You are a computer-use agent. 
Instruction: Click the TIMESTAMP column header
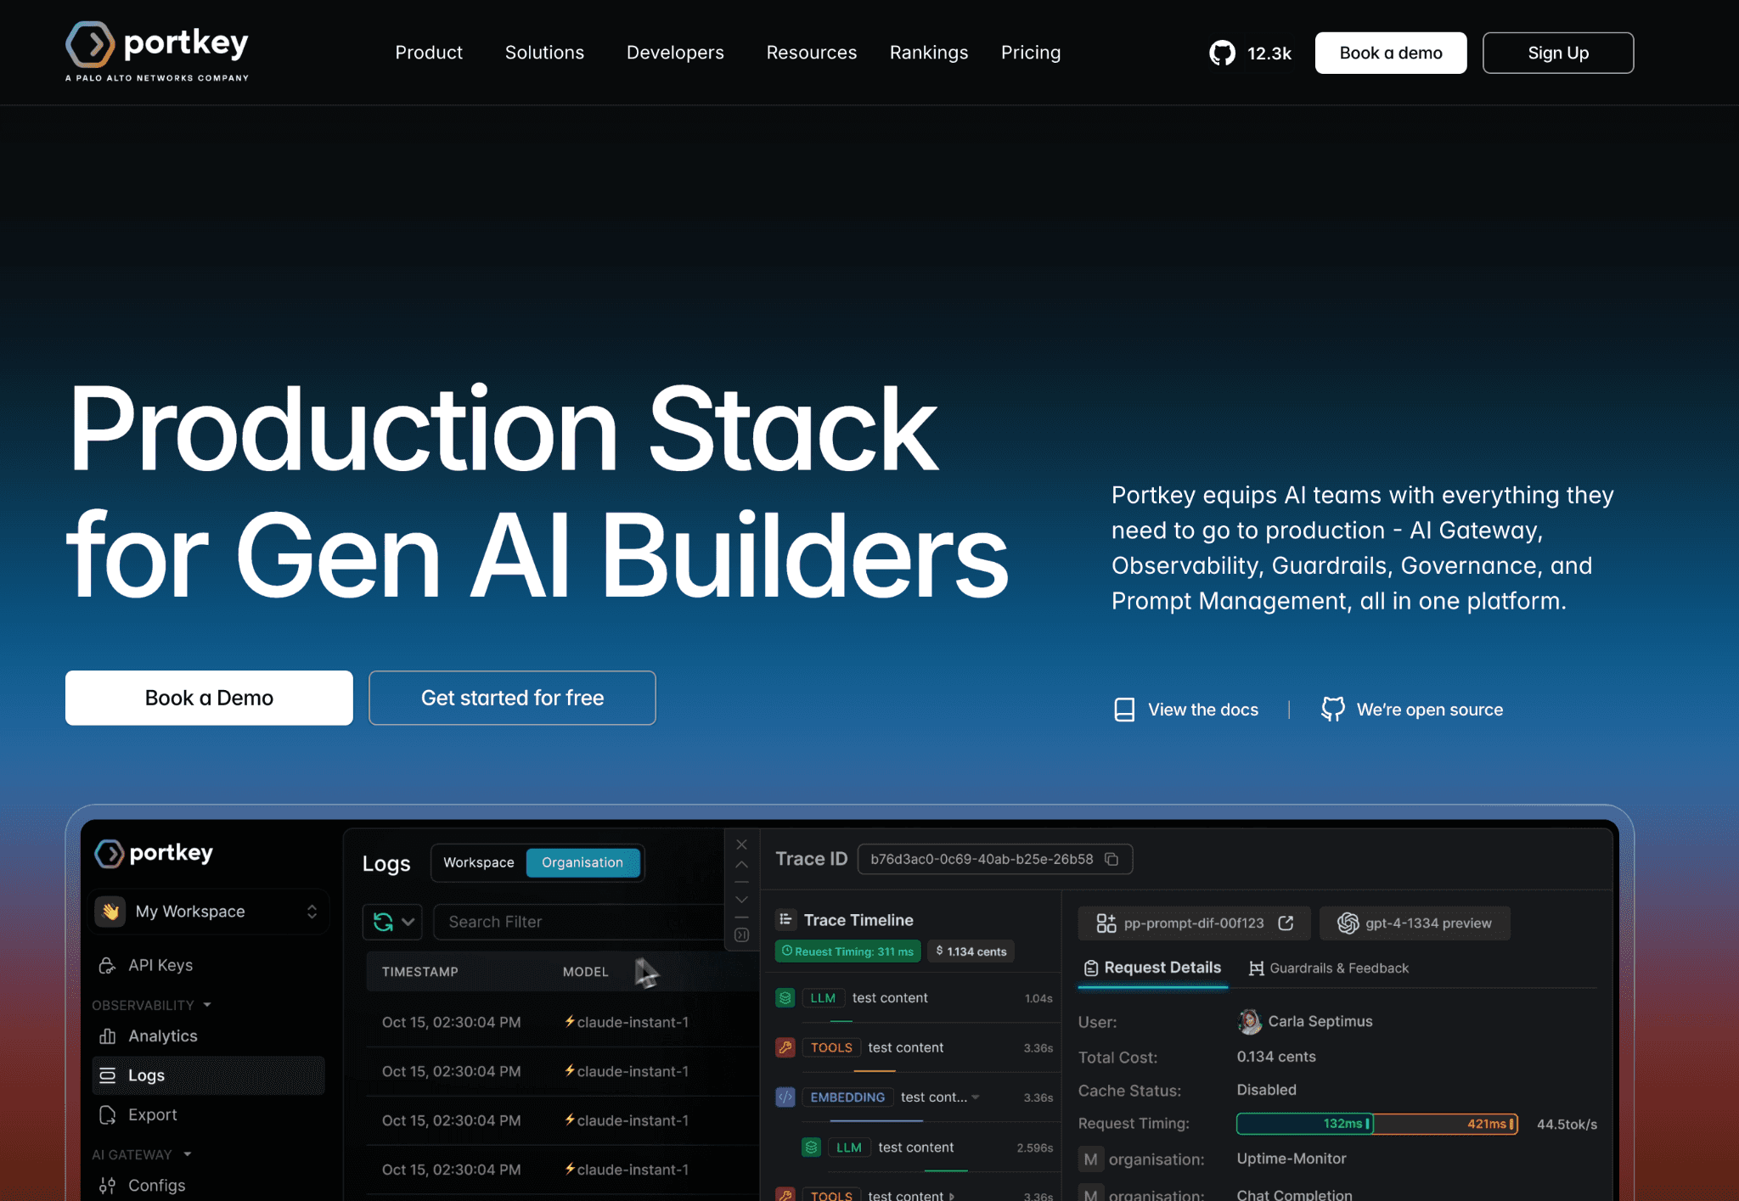click(419, 972)
